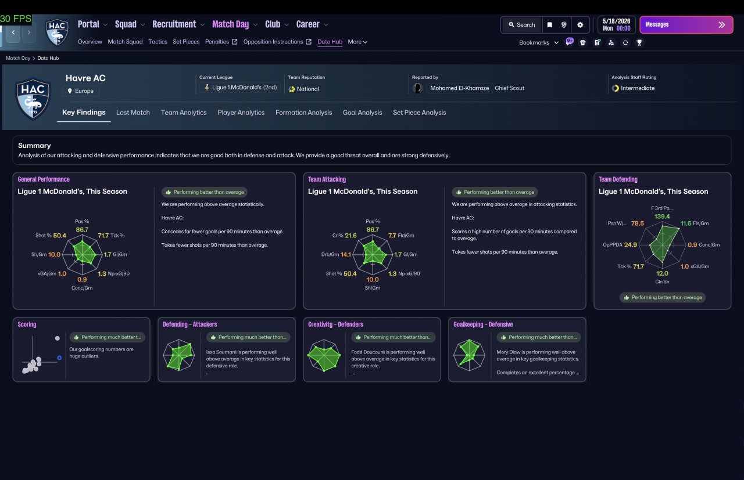The height and width of the screenshot is (480, 744).
Task: Go forward with the right arrow button
Action: coord(28,33)
